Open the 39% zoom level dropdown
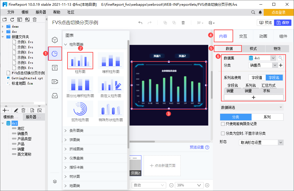This screenshot has height=191, width=294. [x=189, y=185]
